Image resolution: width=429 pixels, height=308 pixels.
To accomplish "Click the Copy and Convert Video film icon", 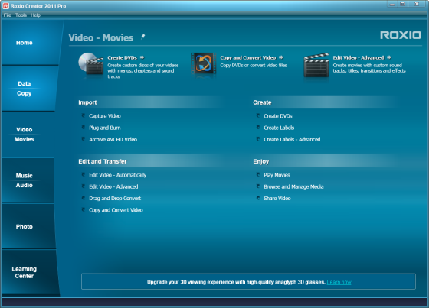I will pyautogui.click(x=203, y=63).
